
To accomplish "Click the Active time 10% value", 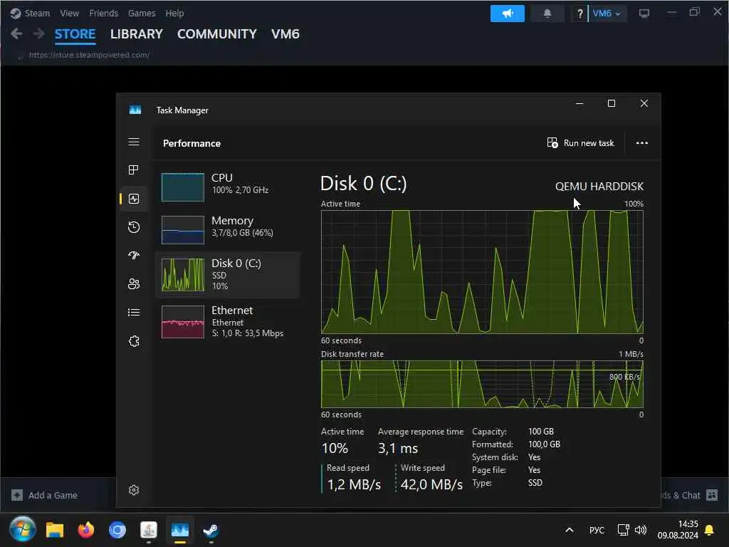I will [335, 449].
